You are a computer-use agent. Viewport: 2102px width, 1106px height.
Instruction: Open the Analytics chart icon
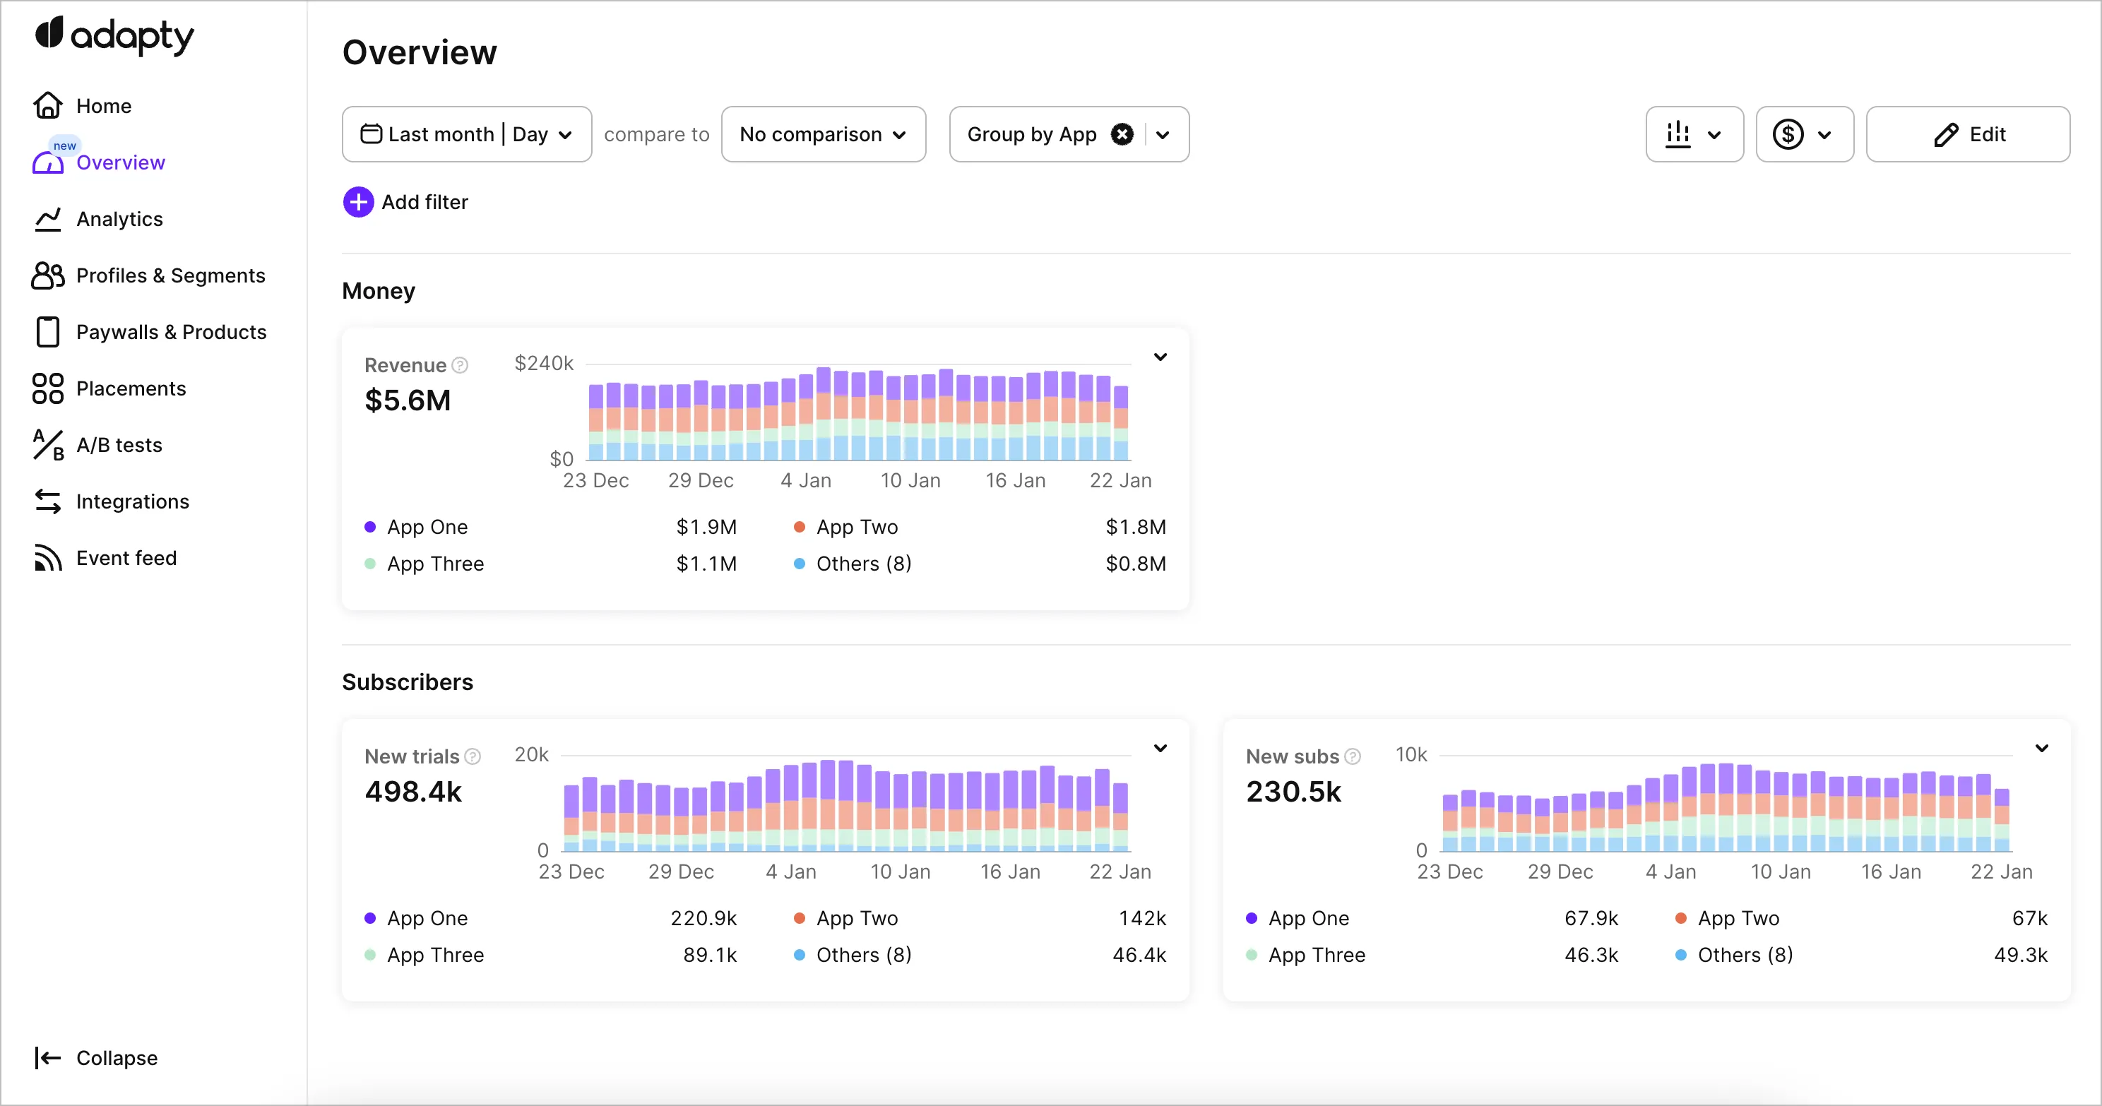click(47, 219)
